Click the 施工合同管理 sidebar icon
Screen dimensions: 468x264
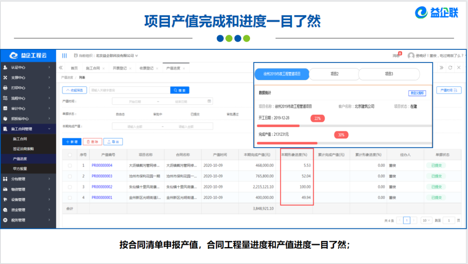pos(5,129)
